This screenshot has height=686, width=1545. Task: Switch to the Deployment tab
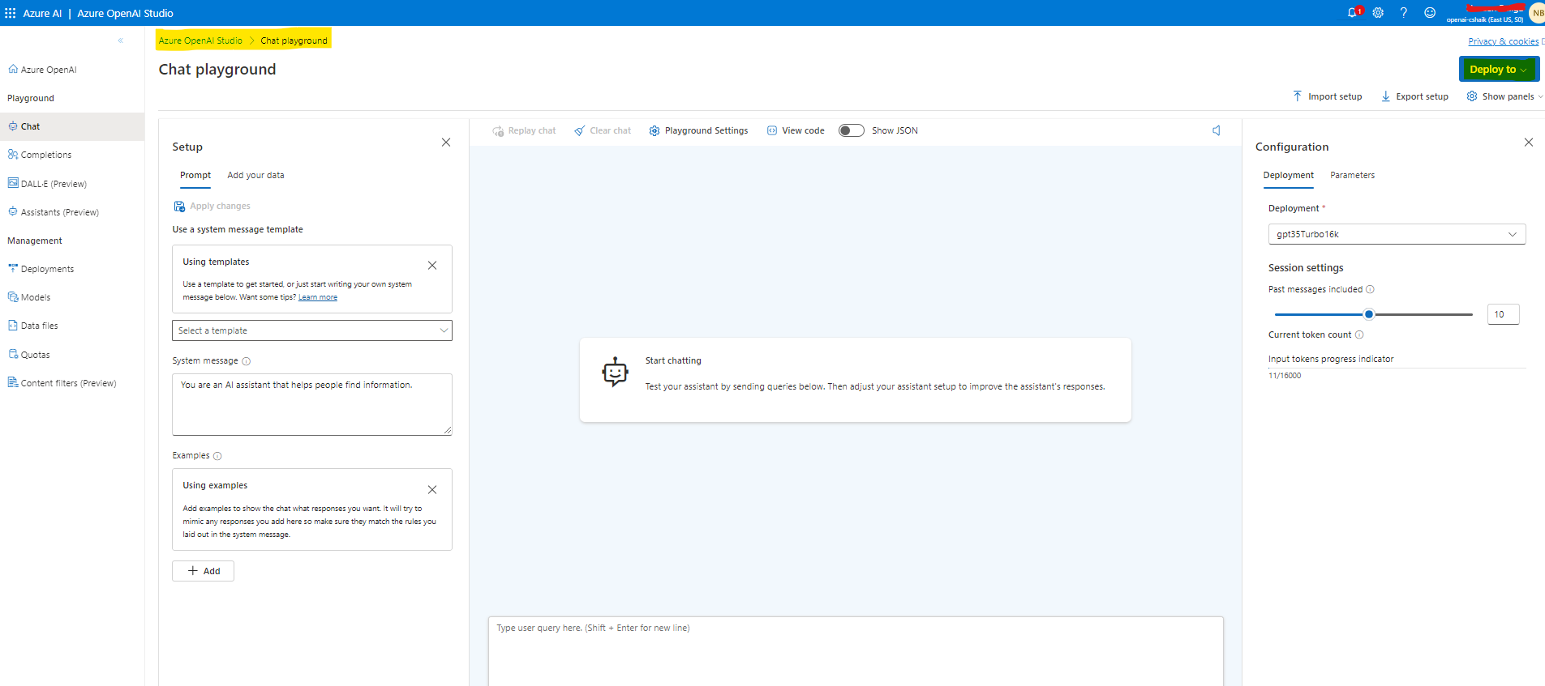(1289, 176)
